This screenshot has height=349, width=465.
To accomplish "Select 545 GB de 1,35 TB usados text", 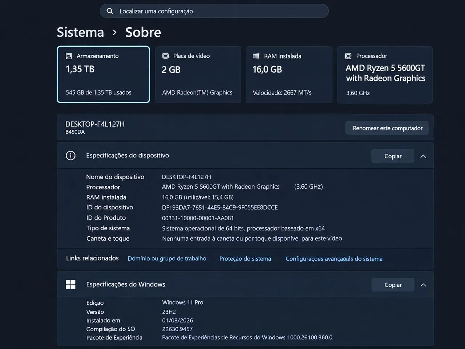I will pyautogui.click(x=98, y=92).
